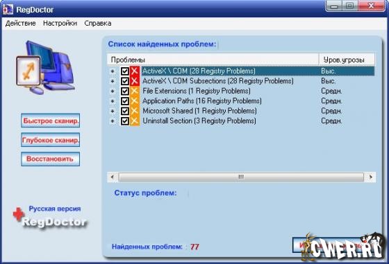Screen dimensions: 389x264
Task: Click orange X icon beside Uninstall Section
Action: click(135, 121)
